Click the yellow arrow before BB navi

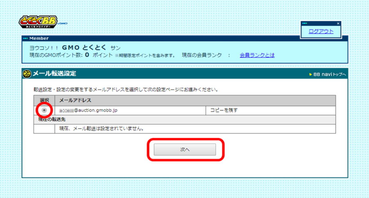[x=310, y=75]
